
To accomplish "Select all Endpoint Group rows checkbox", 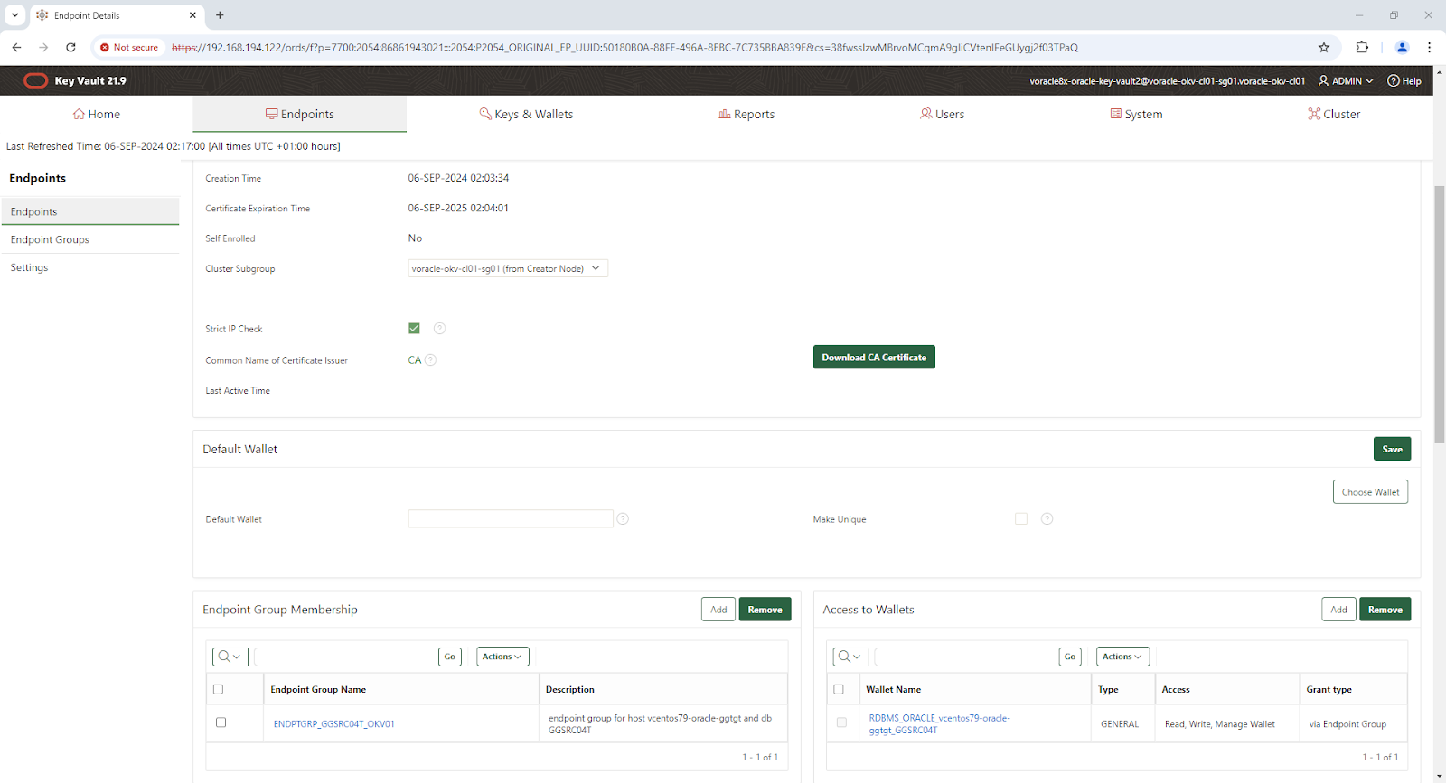I will click(x=218, y=689).
